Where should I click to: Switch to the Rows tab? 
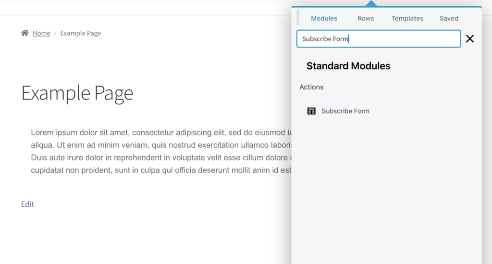tap(366, 18)
